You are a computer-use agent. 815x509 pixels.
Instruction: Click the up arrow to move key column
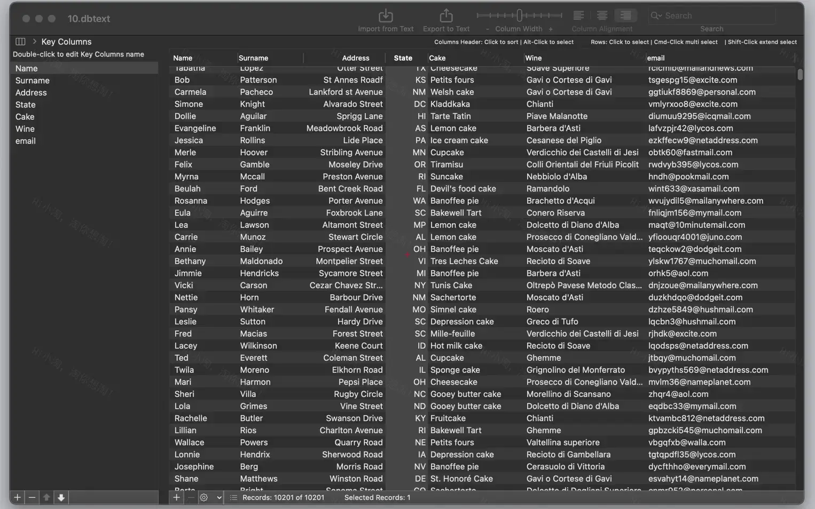pyautogui.click(x=46, y=497)
